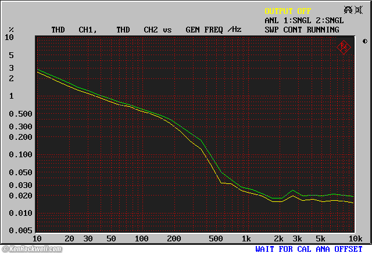
Task: Click the X-axis label 10k
Action: [355, 238]
